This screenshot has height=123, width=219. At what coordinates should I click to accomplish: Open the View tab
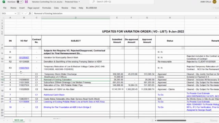[x=73, y=8]
